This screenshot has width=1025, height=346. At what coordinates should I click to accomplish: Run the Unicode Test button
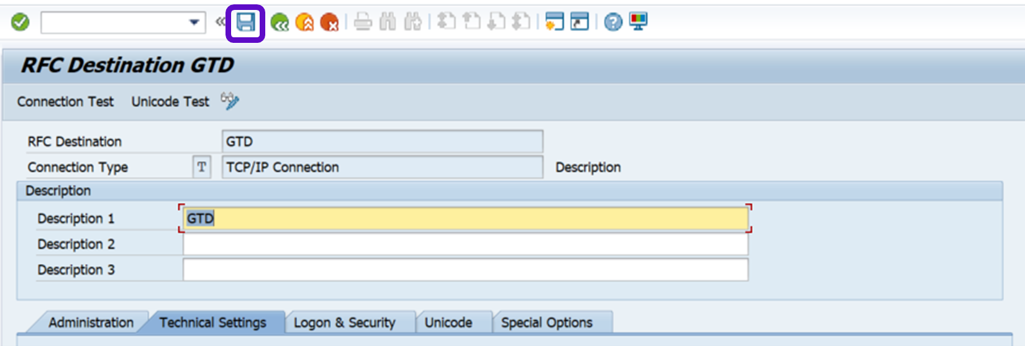[x=170, y=102]
